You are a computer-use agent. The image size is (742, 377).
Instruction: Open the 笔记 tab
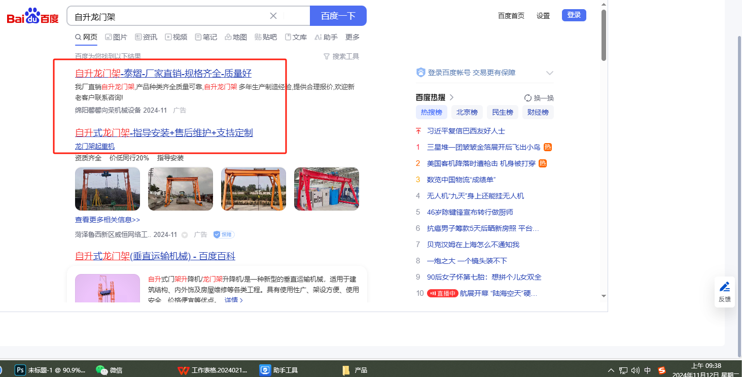coord(206,37)
